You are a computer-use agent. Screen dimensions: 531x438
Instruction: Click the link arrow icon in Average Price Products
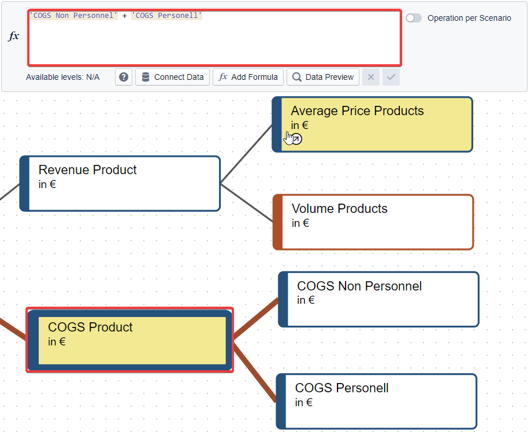click(x=296, y=139)
